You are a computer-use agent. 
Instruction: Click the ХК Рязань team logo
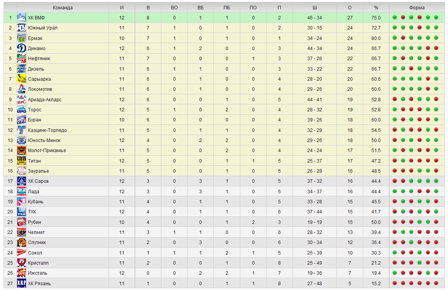point(21,283)
